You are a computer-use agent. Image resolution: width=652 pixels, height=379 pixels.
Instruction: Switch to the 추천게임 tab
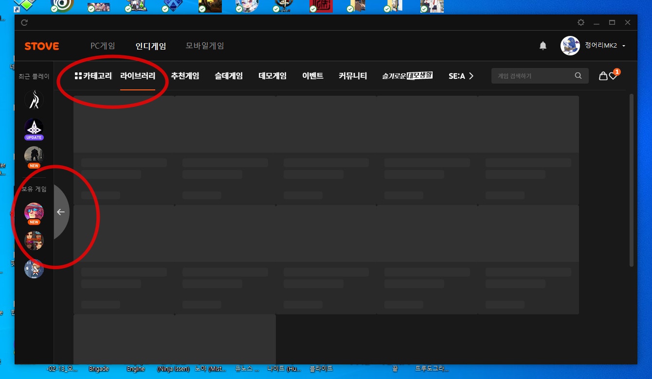pos(185,76)
